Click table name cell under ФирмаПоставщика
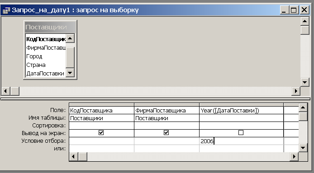This screenshot has height=173, width=314. pyautogui.click(x=167, y=118)
